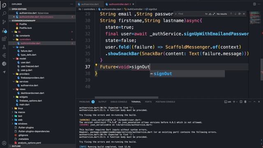Screen dimensions: 263x148
Task: Open the new terminal launch profile dropdown
Action: point(237,102)
